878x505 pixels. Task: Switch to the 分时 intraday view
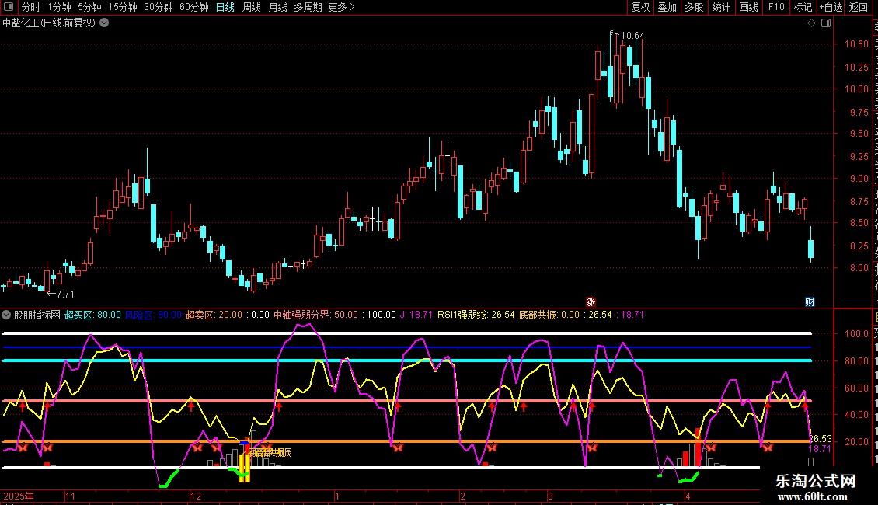coord(31,7)
